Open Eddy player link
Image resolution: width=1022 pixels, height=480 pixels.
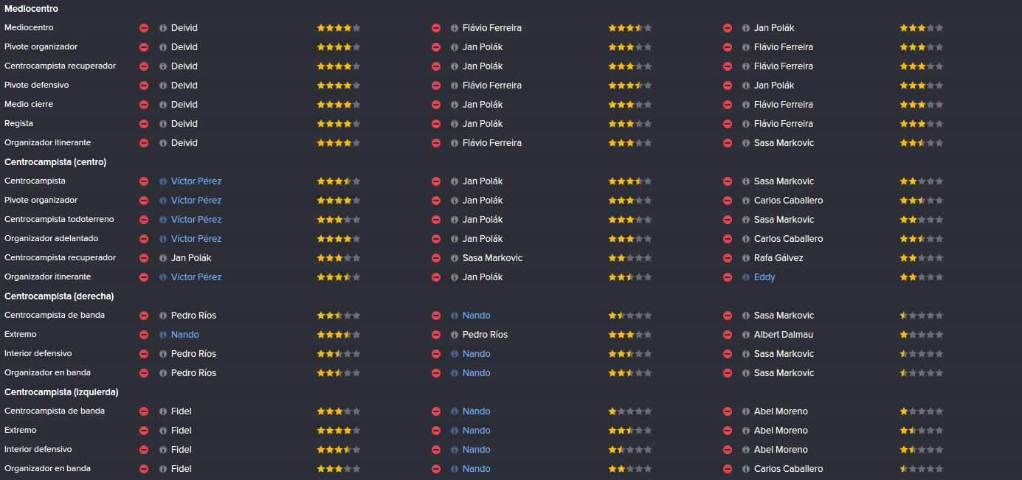tap(764, 277)
